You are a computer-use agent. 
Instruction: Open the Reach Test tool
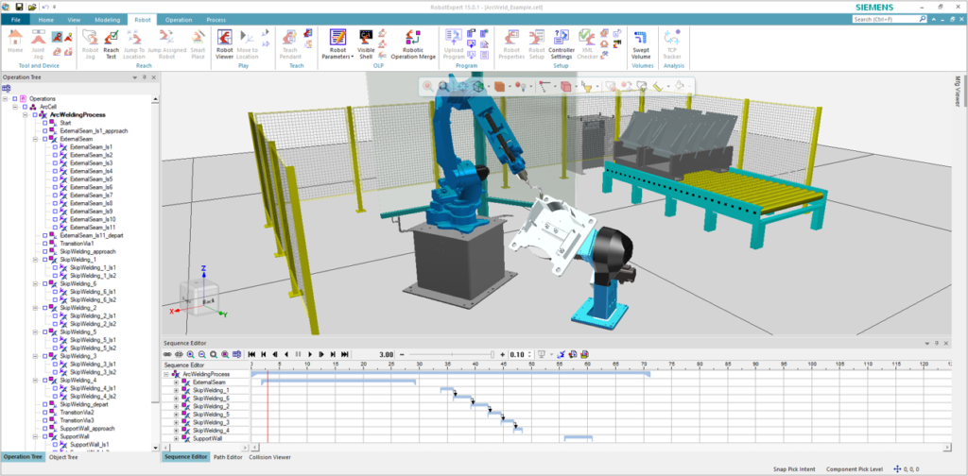(112, 43)
